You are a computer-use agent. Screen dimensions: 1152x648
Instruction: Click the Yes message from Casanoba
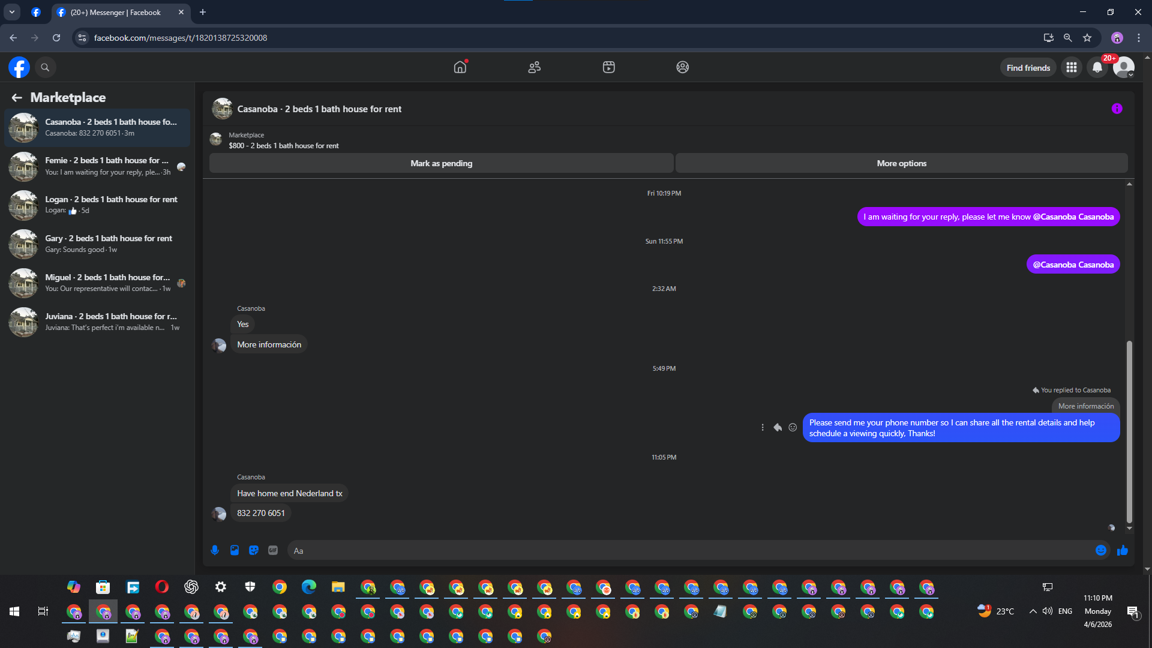click(242, 324)
